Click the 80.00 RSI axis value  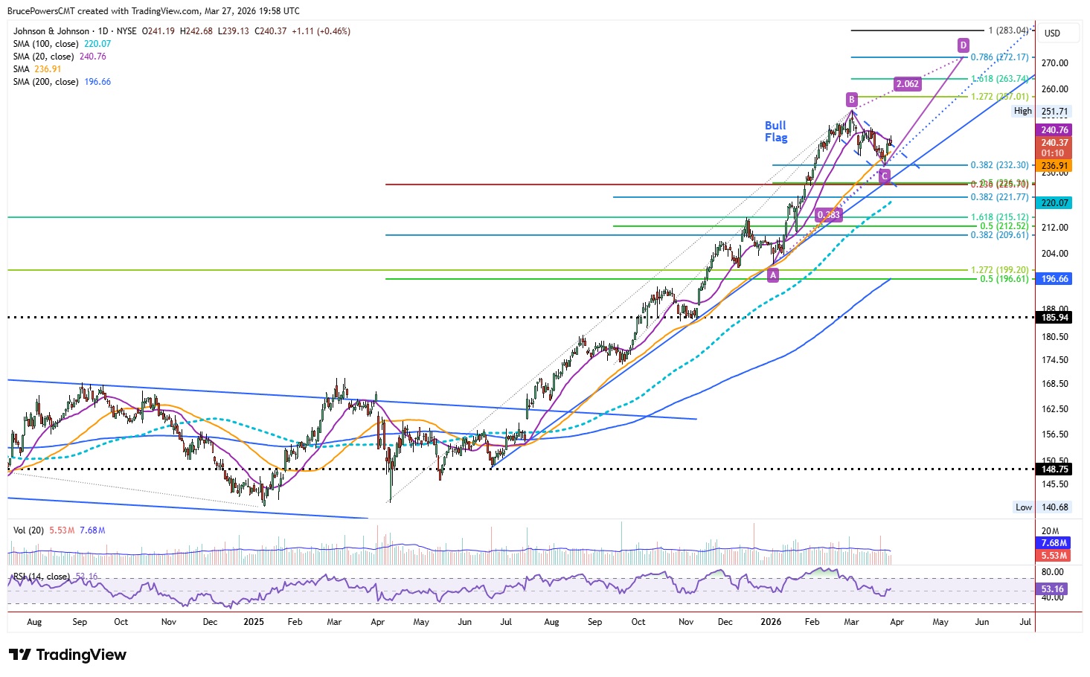1052,572
